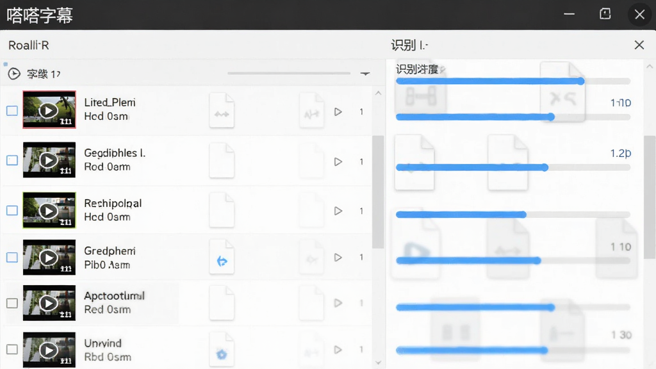Play the Unrvind item using its triangle icon

338,349
